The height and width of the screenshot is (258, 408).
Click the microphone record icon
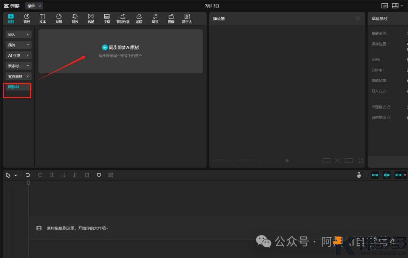tap(359, 175)
